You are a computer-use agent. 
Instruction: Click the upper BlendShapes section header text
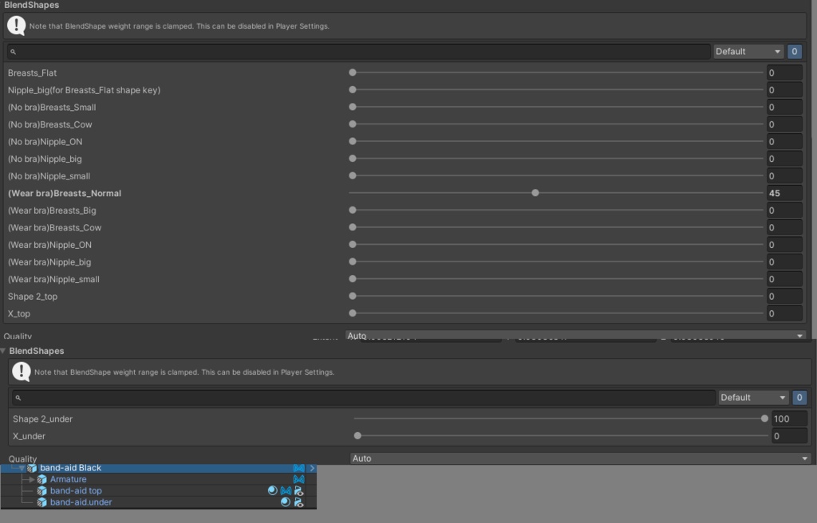coord(31,6)
